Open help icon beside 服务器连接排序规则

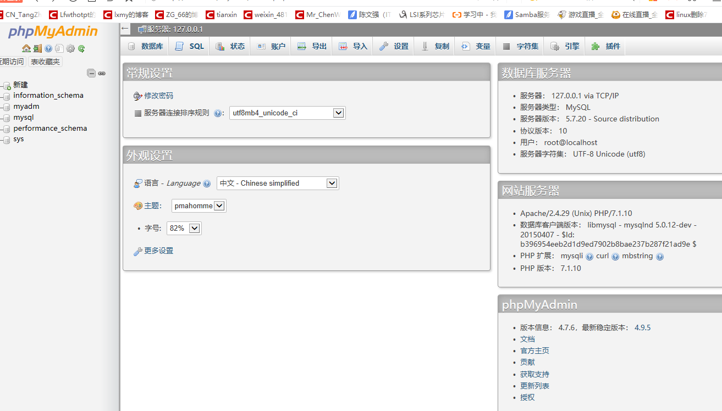click(218, 113)
